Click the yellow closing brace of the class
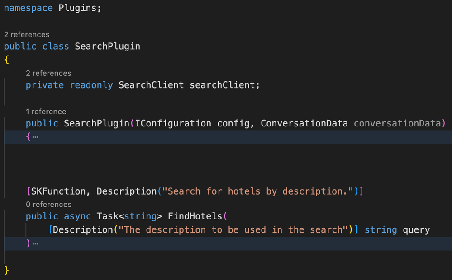452x280 pixels. pyautogui.click(x=7, y=270)
